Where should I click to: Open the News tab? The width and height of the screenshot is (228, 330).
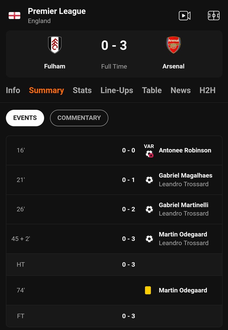click(180, 90)
